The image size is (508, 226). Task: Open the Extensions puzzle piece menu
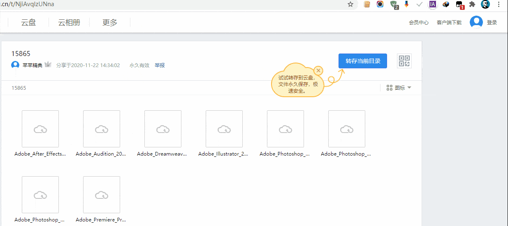pyautogui.click(x=472, y=4)
